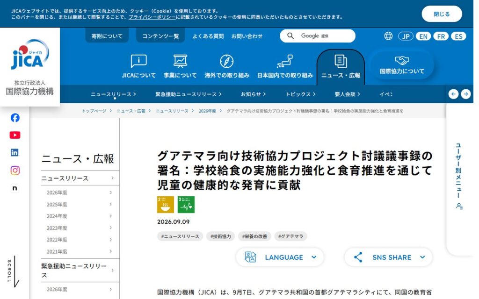
Task: Open 2026年度 under ニュースリリース in sidebar
Action: 80,192
